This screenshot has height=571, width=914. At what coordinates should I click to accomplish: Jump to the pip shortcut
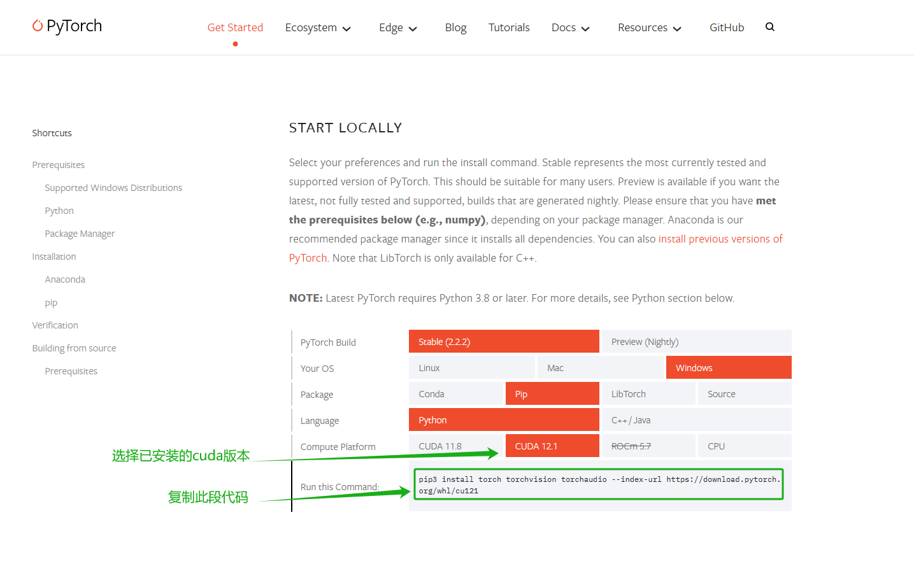(51, 302)
